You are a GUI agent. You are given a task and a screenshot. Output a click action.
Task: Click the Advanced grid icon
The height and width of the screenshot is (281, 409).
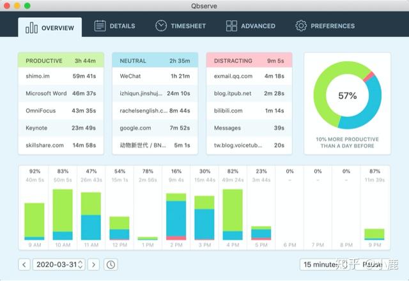[231, 26]
